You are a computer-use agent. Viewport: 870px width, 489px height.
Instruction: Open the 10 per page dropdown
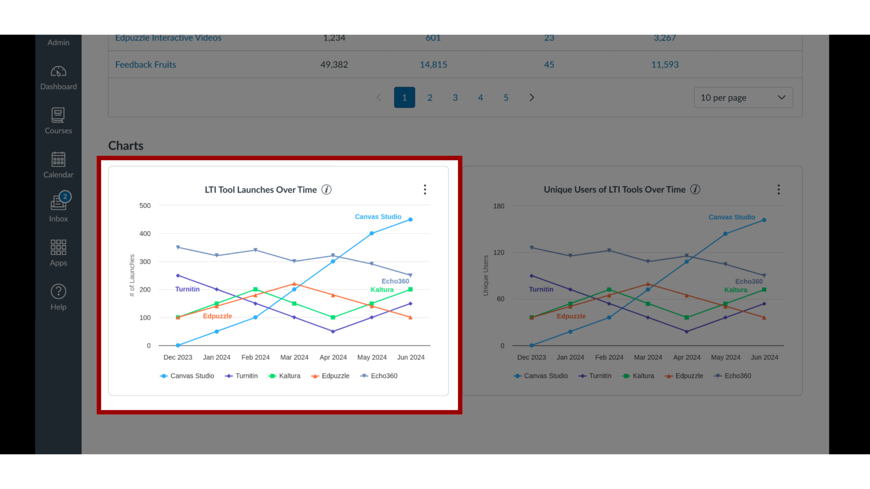pos(743,97)
